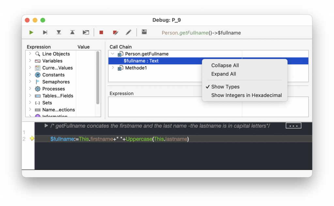Click the Step Into Process toolbar button

(x=86, y=33)
